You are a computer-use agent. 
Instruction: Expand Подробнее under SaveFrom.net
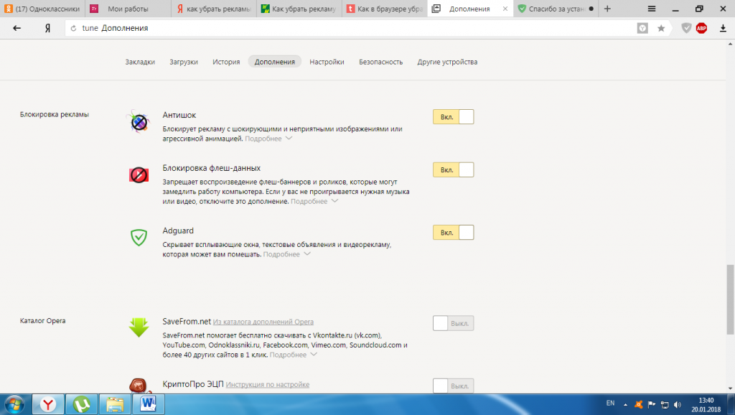coord(293,355)
